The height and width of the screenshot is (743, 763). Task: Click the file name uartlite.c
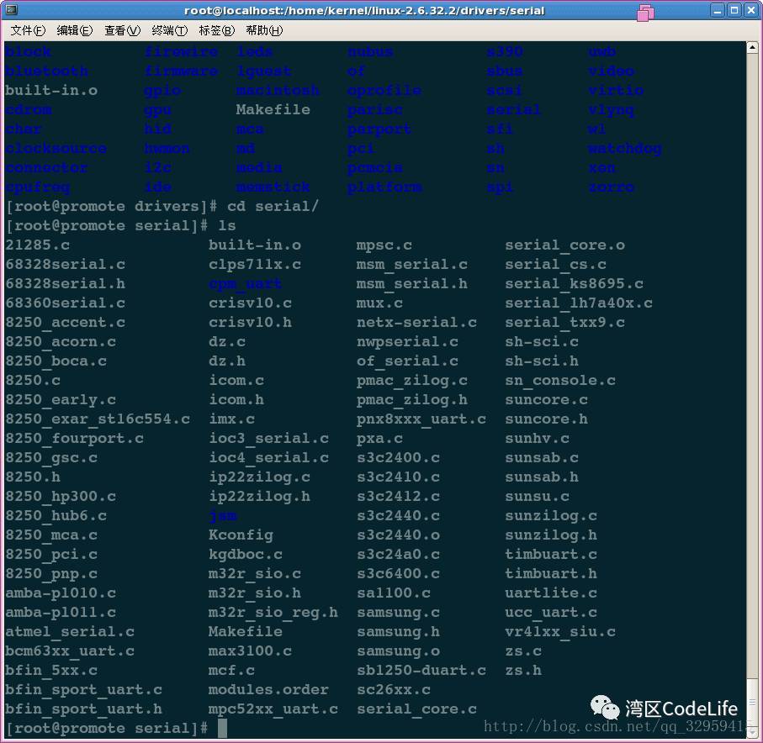(551, 593)
